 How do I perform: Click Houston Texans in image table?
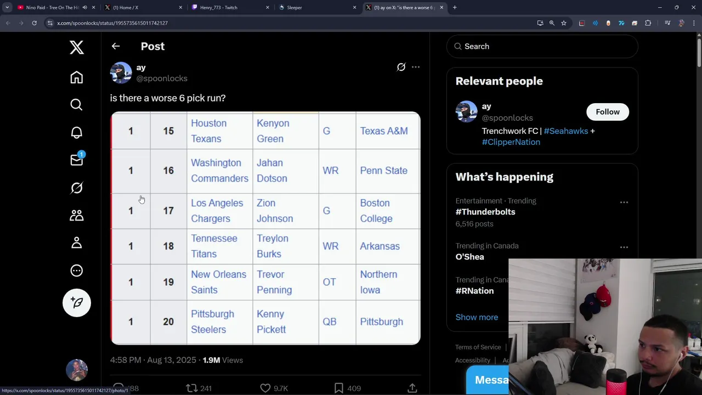[208, 131]
